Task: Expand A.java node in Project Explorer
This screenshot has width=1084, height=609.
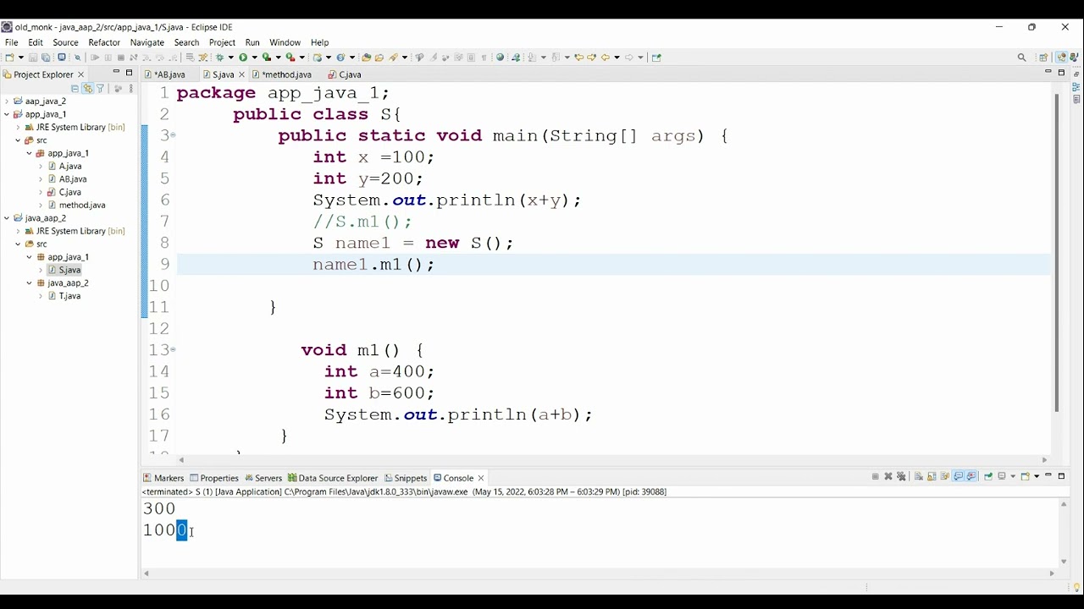Action: click(x=41, y=167)
